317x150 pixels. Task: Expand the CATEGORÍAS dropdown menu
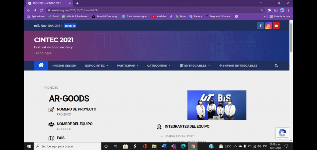(158, 66)
